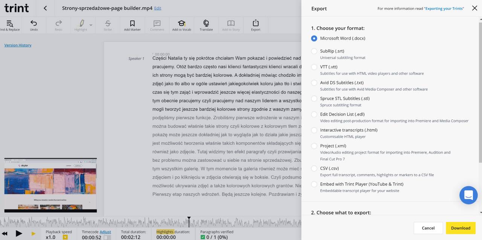Image resolution: width=482 pixels, height=240 pixels.
Task: Open the Version History link
Action: point(18,45)
